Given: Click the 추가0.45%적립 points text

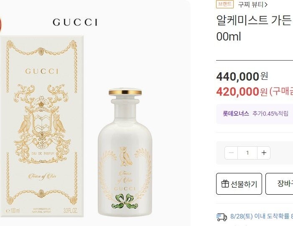Looking at the screenshot, I should tap(270, 113).
